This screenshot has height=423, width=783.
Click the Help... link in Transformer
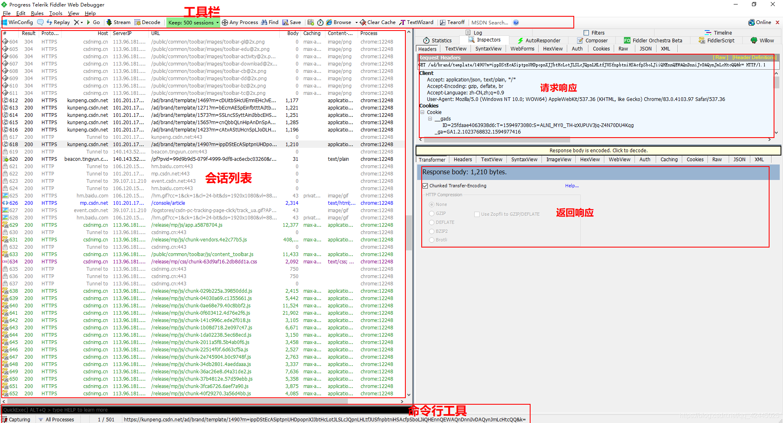(x=572, y=186)
